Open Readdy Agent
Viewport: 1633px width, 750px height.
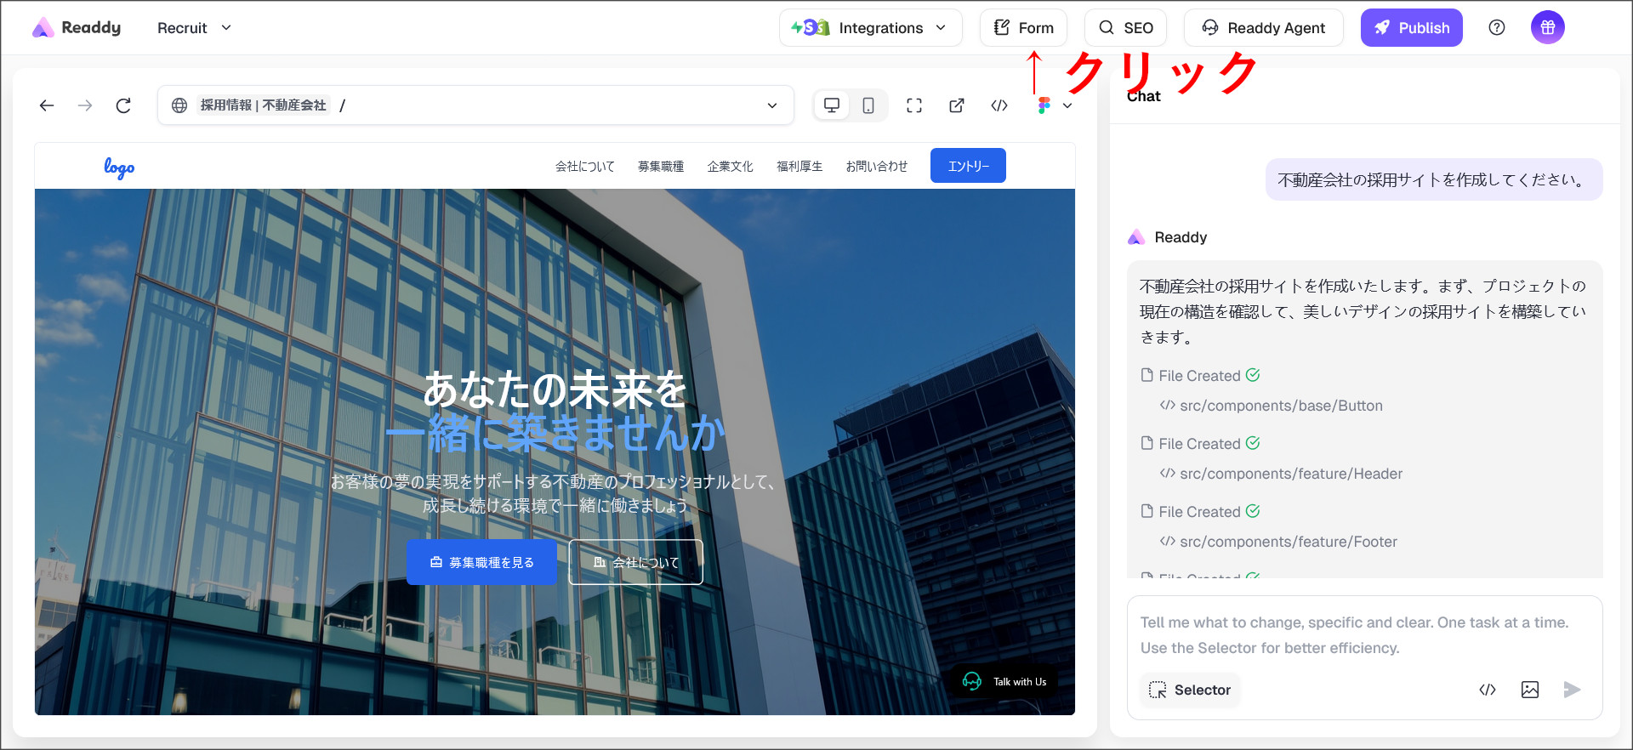coord(1263,28)
